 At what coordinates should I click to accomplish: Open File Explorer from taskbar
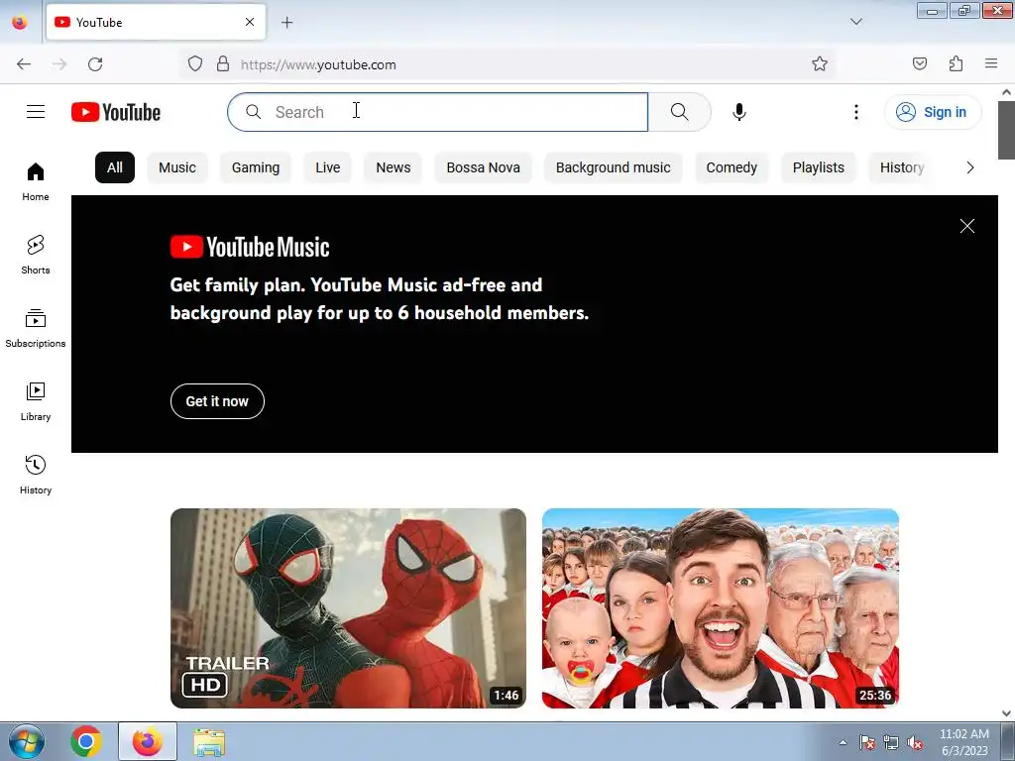pos(209,742)
